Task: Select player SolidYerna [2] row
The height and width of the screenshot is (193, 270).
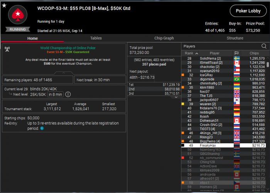Action: click(223, 59)
